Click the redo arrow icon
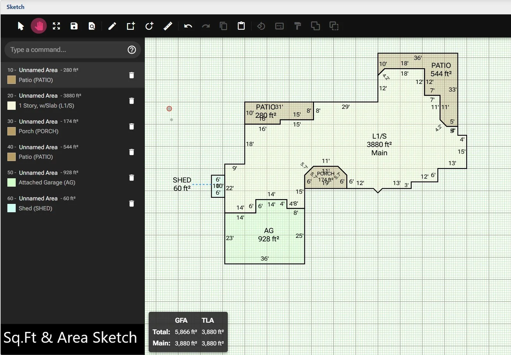 [x=206, y=26]
